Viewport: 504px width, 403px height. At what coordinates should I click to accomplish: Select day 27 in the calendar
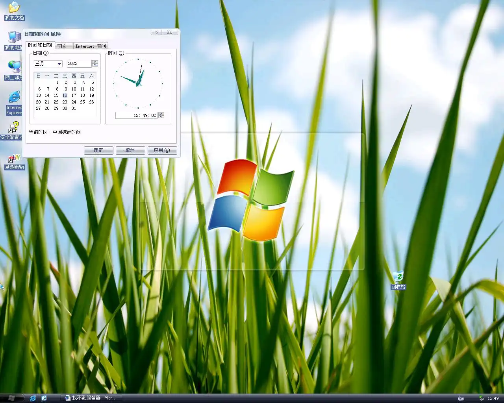pos(38,108)
